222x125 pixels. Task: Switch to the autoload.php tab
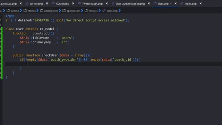(8, 4)
